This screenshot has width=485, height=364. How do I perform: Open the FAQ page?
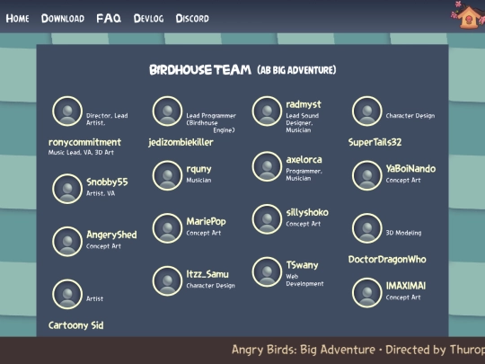coord(109,19)
